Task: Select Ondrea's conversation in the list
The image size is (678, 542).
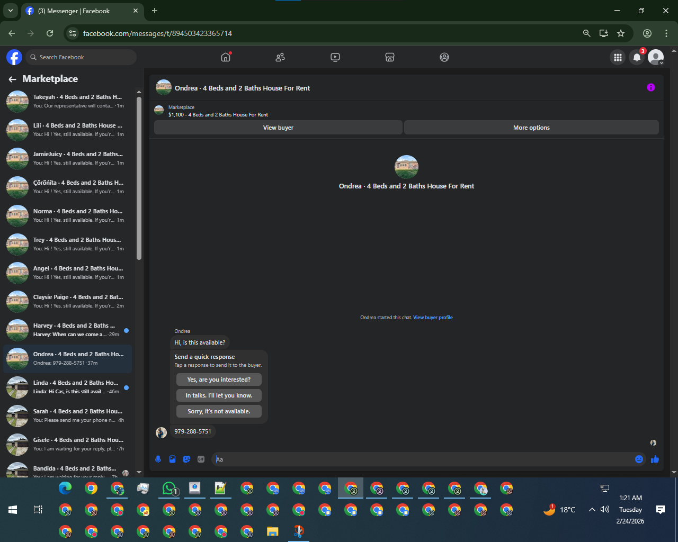Action: click(x=67, y=358)
